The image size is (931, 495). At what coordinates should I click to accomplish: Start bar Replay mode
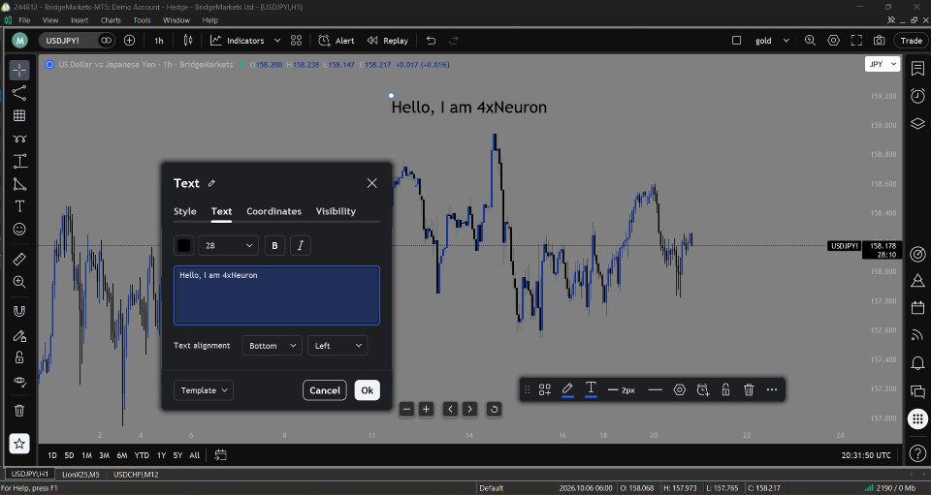(x=388, y=41)
